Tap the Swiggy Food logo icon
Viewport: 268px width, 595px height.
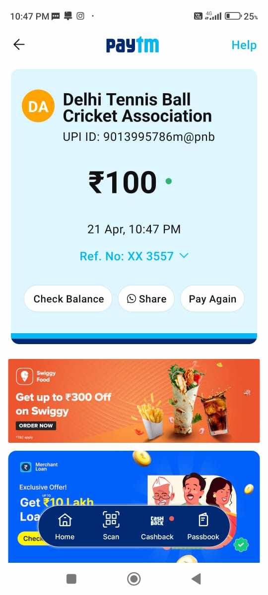tap(25, 376)
